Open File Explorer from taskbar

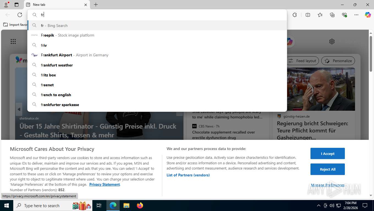point(126,206)
